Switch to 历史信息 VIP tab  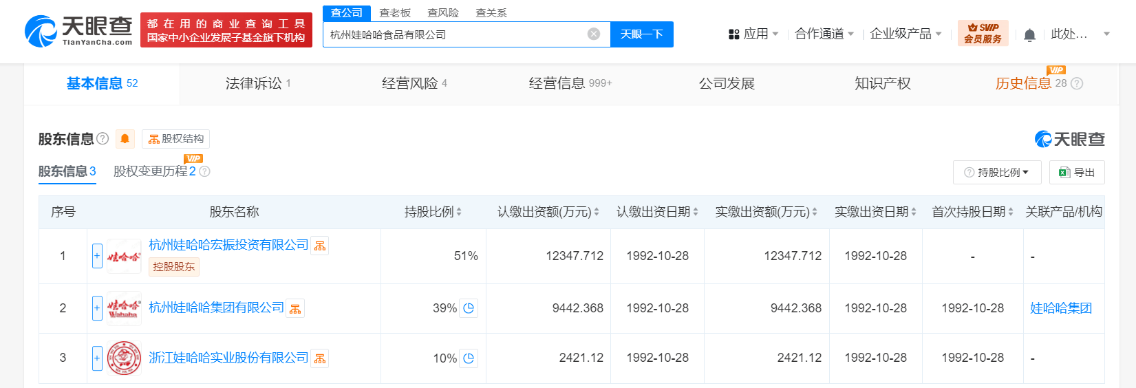1039,84
